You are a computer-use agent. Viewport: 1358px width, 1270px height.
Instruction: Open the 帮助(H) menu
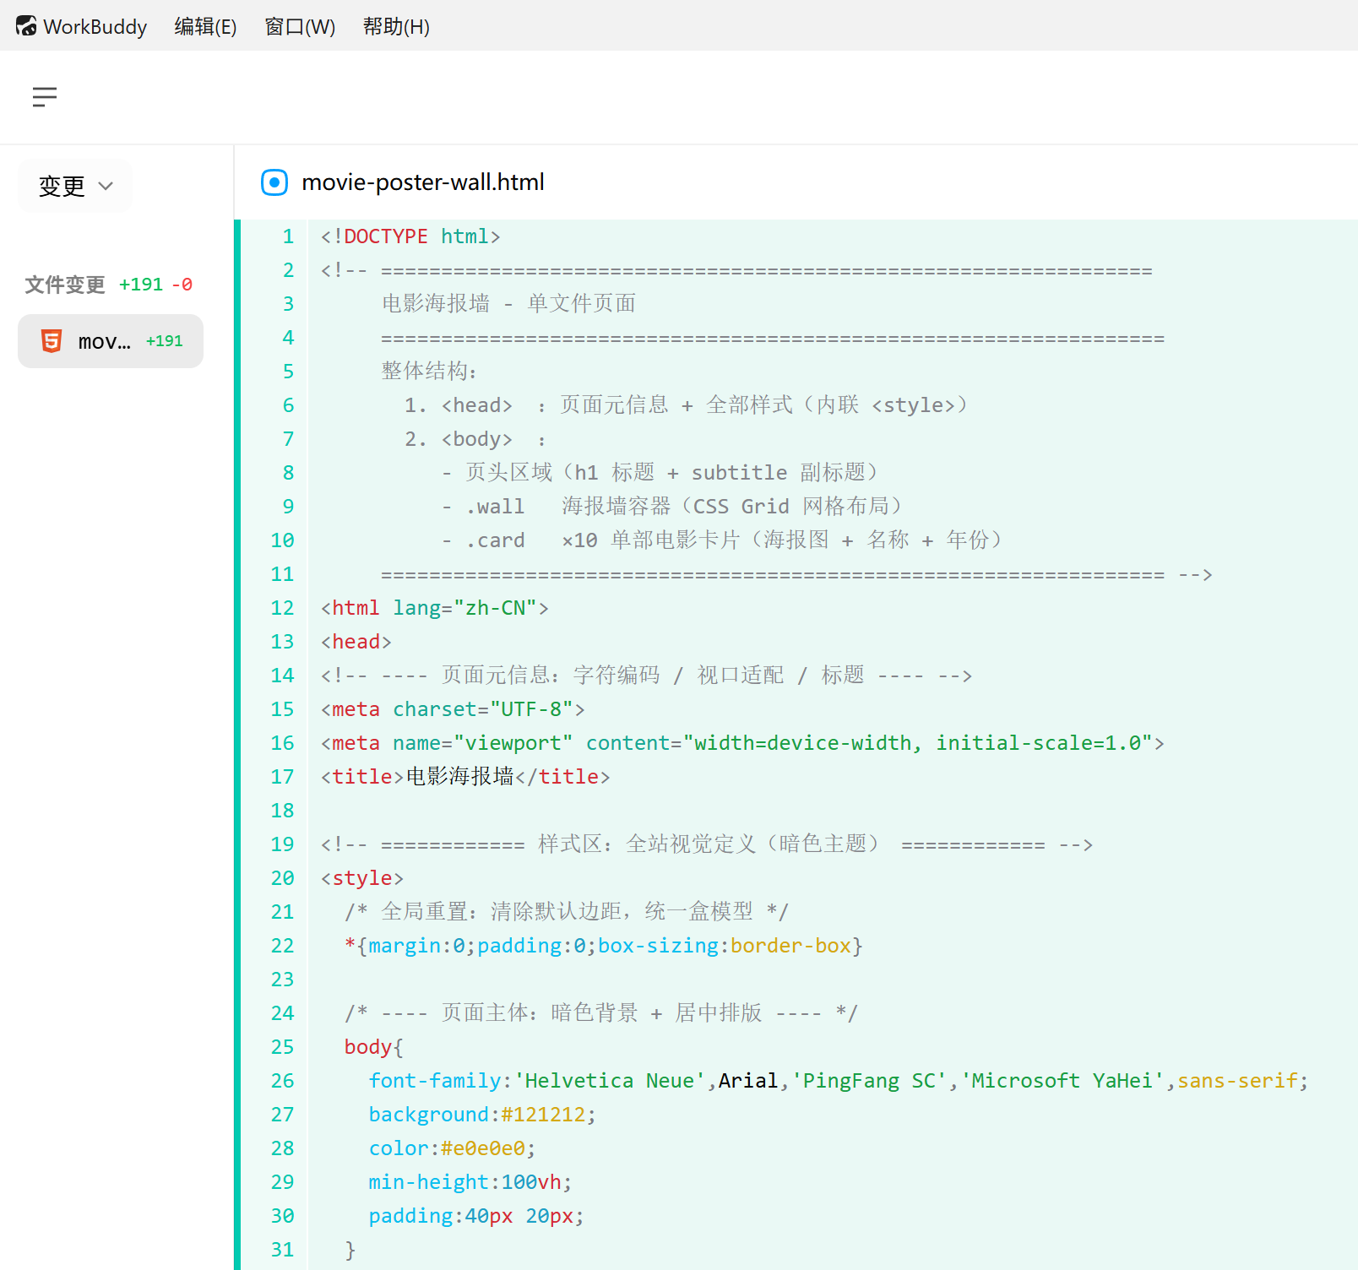[x=396, y=26]
